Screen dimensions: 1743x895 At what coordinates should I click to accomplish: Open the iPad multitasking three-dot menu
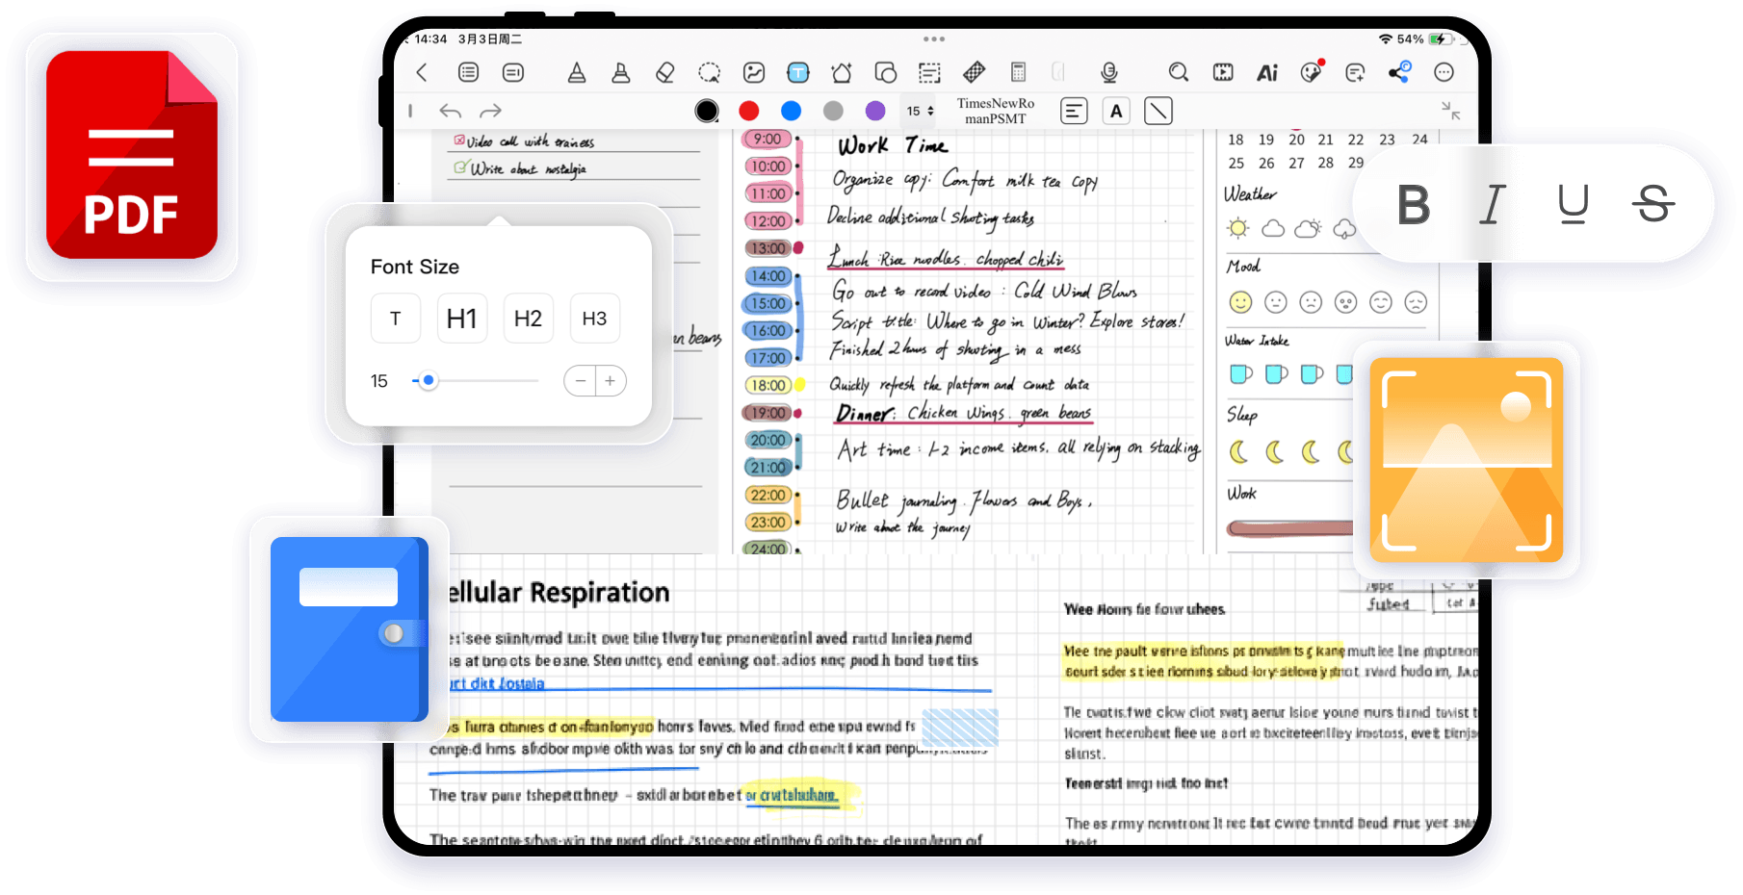tap(934, 39)
